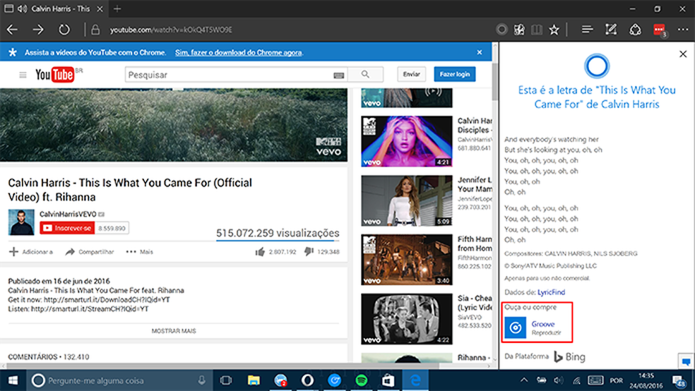
Task: Refresh the YouTube page
Action: pos(64,30)
